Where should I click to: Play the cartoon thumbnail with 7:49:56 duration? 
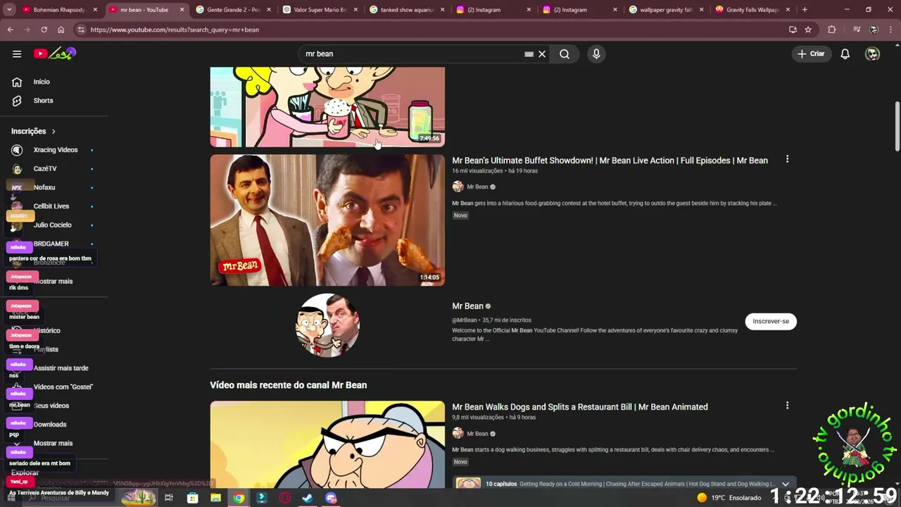coord(327,107)
